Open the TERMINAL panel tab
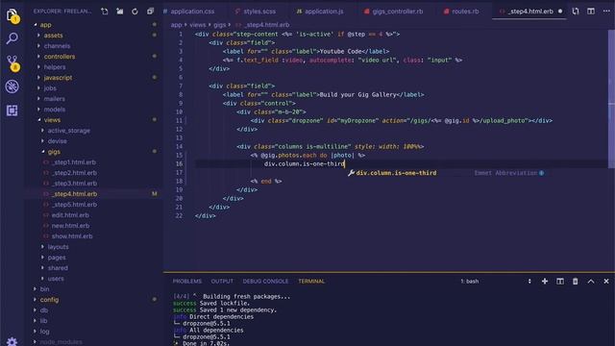This screenshot has width=615, height=346. coord(311,282)
